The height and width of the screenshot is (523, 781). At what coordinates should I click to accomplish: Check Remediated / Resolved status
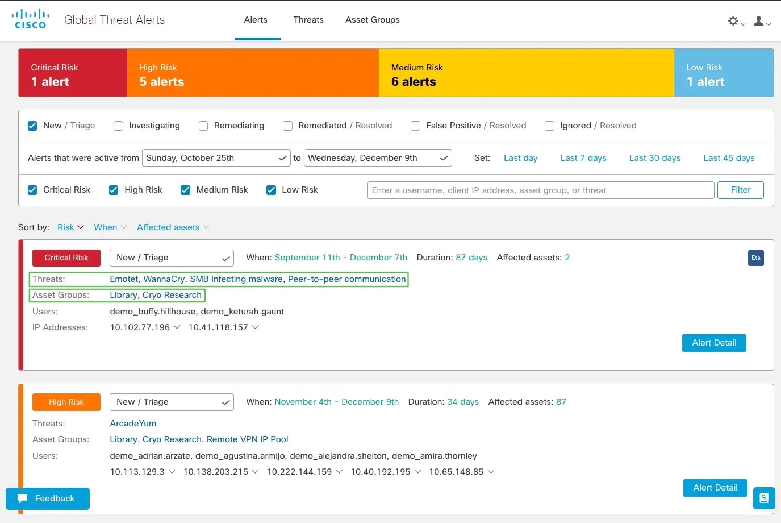click(x=288, y=126)
